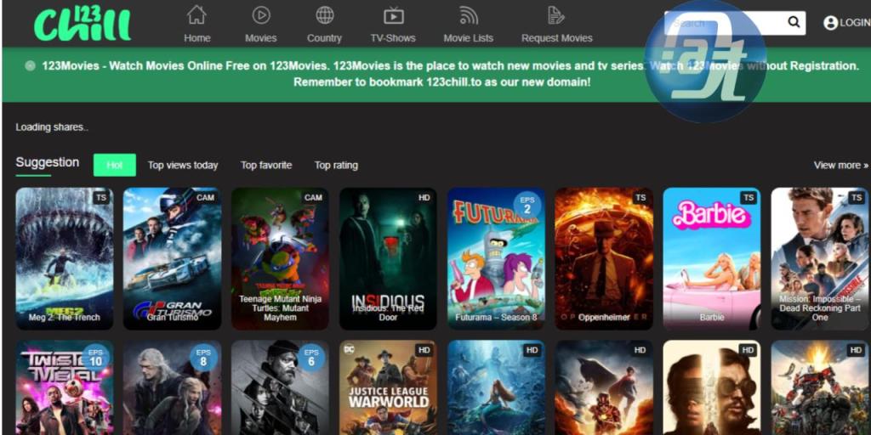
Task: Open Futurama Season 8 poster
Action: coord(496,258)
